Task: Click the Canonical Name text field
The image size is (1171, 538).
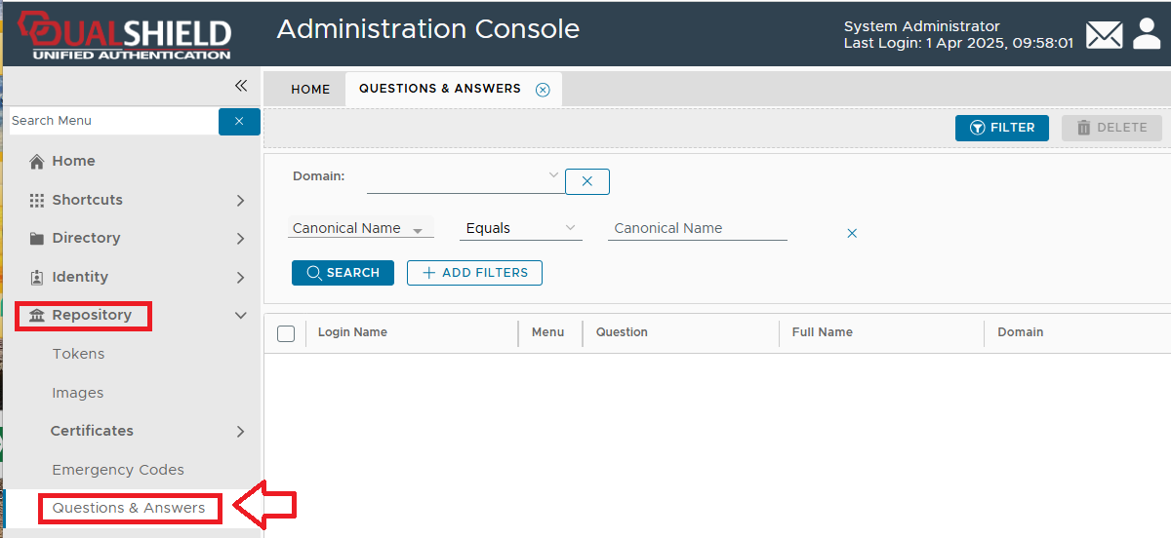Action: pyautogui.click(x=697, y=228)
